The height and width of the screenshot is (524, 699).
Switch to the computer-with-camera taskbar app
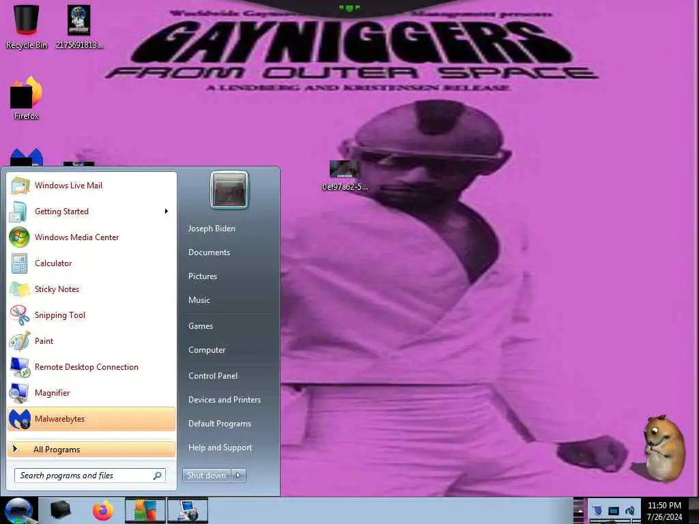point(188,510)
